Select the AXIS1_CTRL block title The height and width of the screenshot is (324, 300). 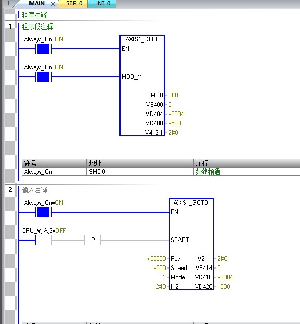click(x=142, y=39)
